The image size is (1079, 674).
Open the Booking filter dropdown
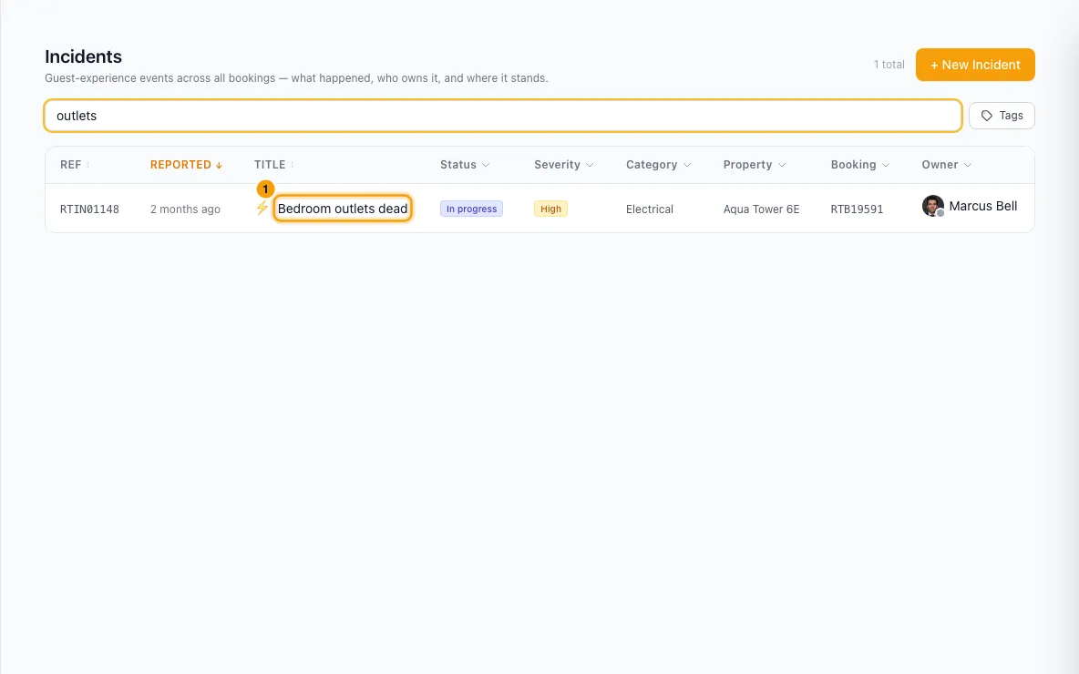(x=859, y=164)
